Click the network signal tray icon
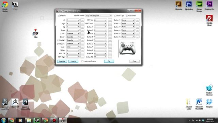This screenshot has width=218, height=123. tap(197, 120)
